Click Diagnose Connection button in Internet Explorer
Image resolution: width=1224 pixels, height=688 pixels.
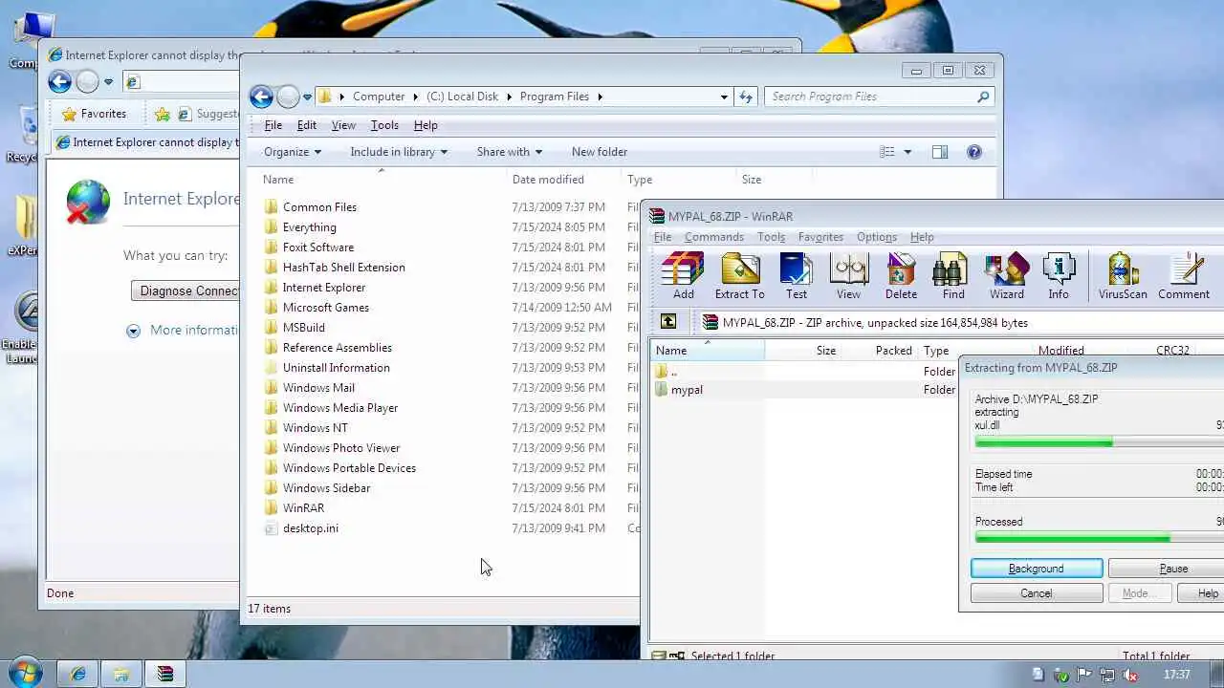[x=186, y=290]
